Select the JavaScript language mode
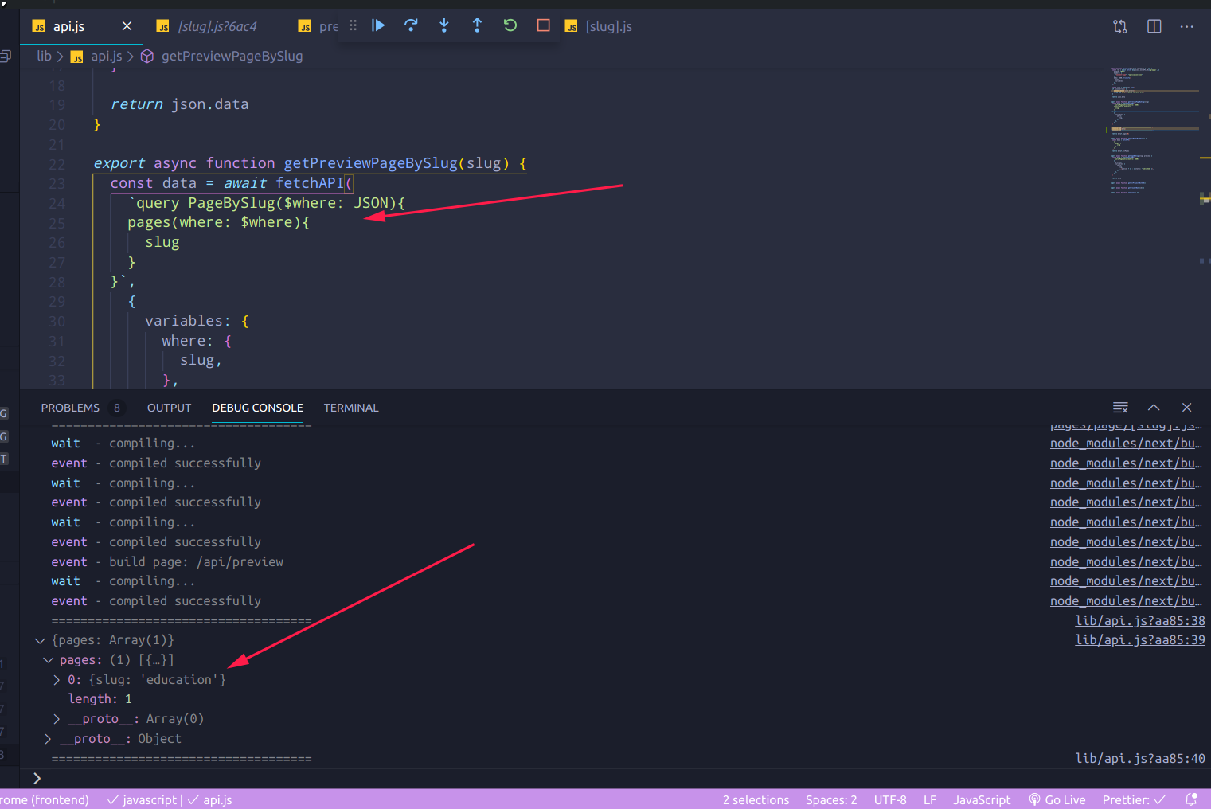 (x=982, y=799)
